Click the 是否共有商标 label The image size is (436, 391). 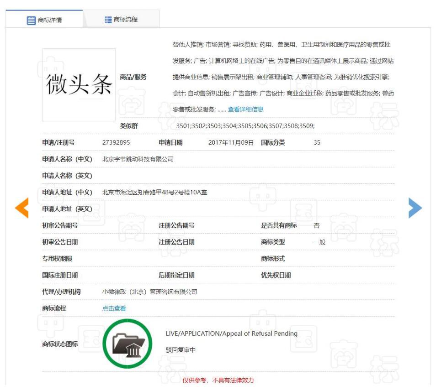pyautogui.click(x=279, y=225)
